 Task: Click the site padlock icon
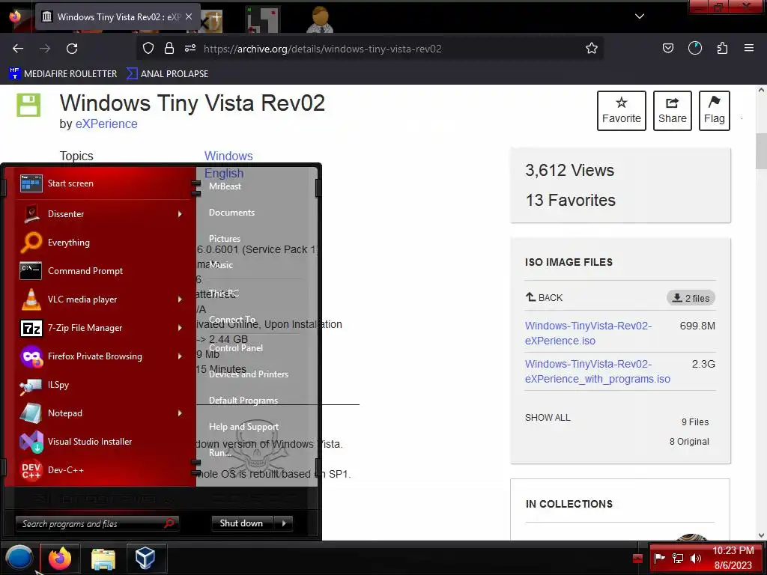point(169,48)
